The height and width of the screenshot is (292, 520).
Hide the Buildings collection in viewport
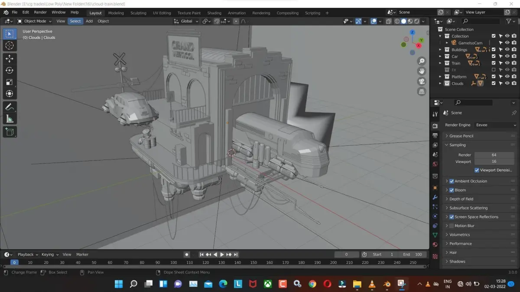pos(507,50)
